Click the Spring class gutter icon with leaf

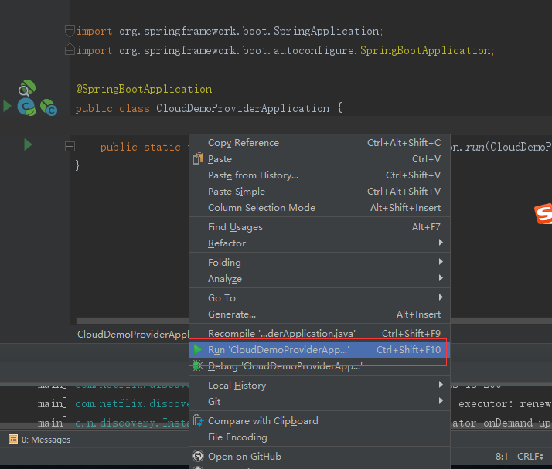tap(26, 107)
